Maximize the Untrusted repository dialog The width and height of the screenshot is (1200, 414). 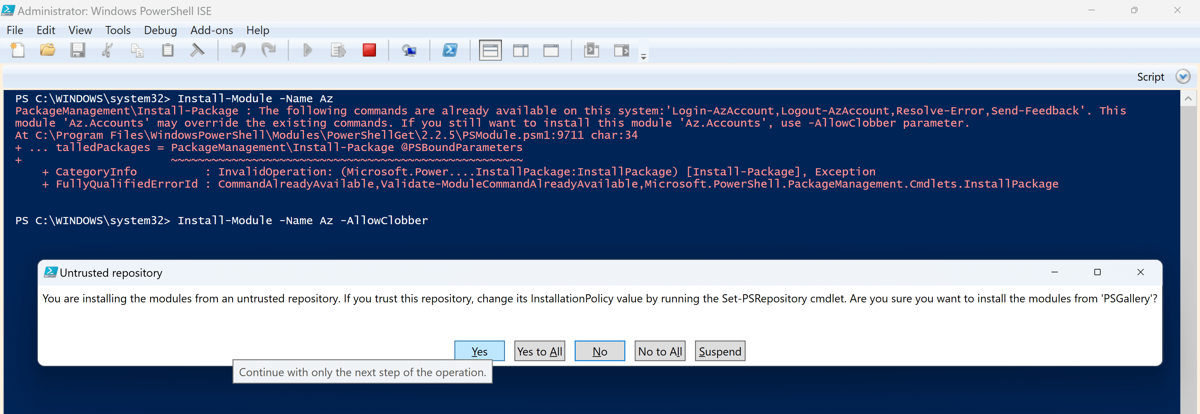pos(1097,272)
